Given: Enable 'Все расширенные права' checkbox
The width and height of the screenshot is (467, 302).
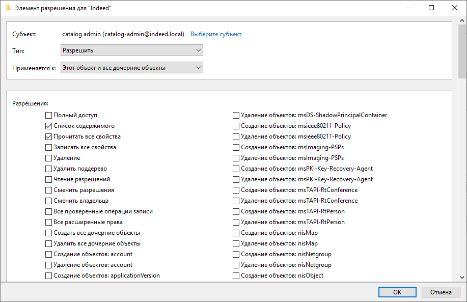Looking at the screenshot, I should [x=49, y=222].
